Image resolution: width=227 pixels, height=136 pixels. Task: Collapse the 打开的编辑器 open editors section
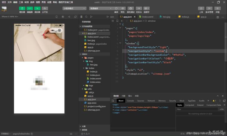tap(94, 26)
